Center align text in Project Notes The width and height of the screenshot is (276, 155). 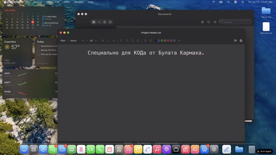click(127, 41)
